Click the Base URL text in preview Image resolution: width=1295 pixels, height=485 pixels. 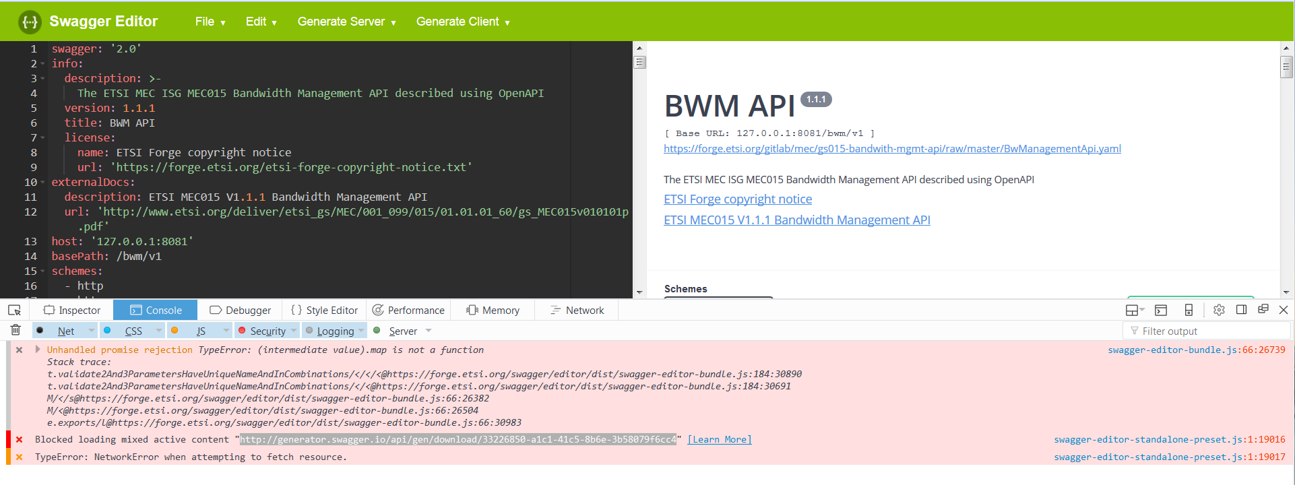(769, 133)
